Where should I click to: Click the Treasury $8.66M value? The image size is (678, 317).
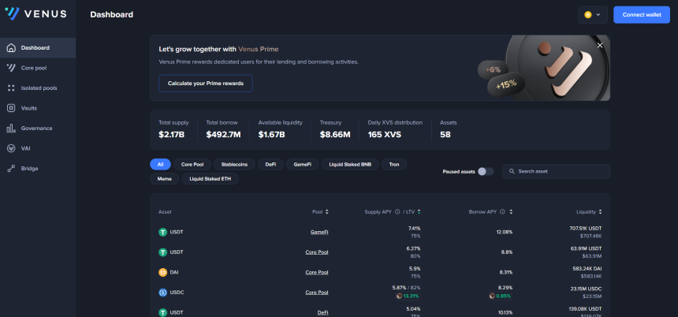335,135
